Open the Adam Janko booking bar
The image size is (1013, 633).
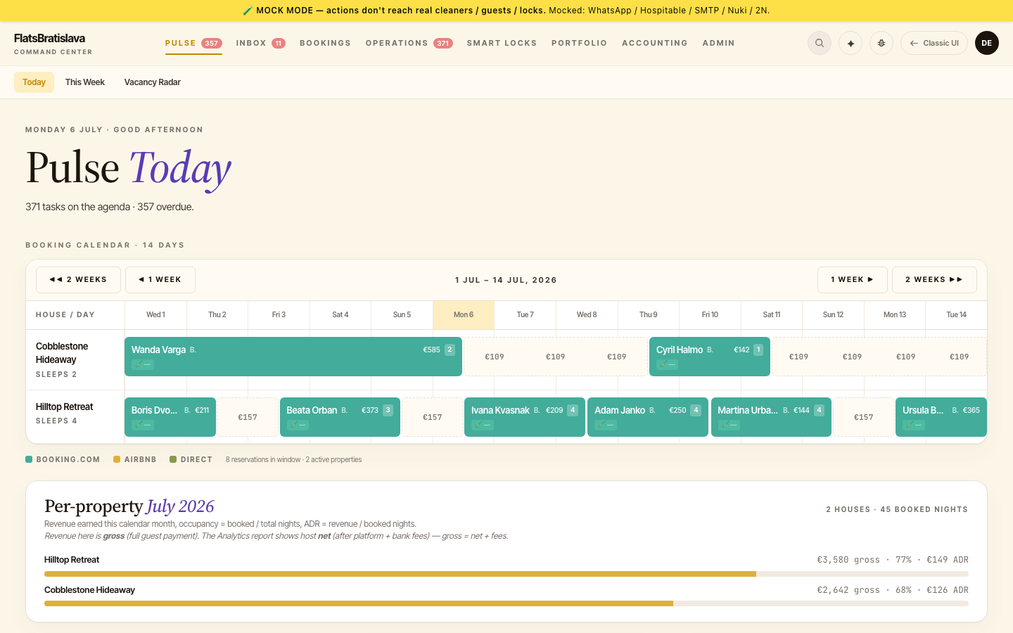(648, 417)
